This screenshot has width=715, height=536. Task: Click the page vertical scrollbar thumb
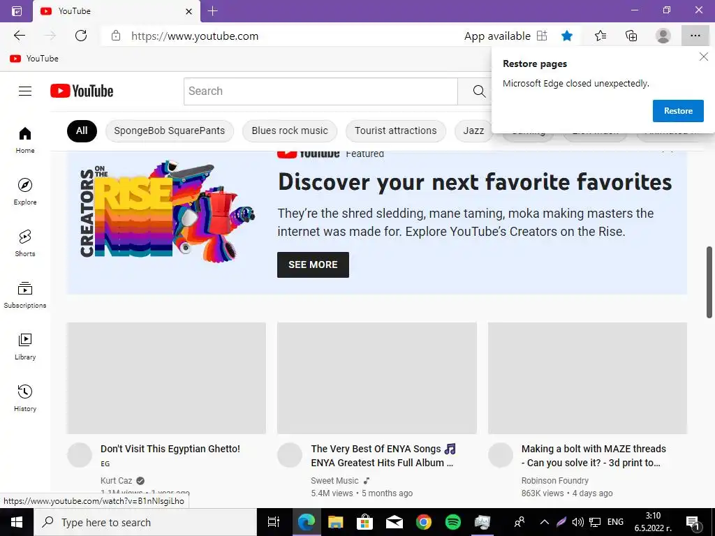709,282
